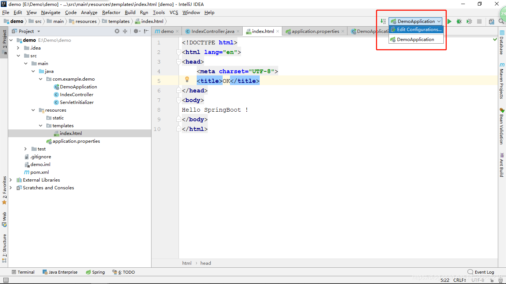
Task: Collapse the java folder
Action: tap(33, 71)
